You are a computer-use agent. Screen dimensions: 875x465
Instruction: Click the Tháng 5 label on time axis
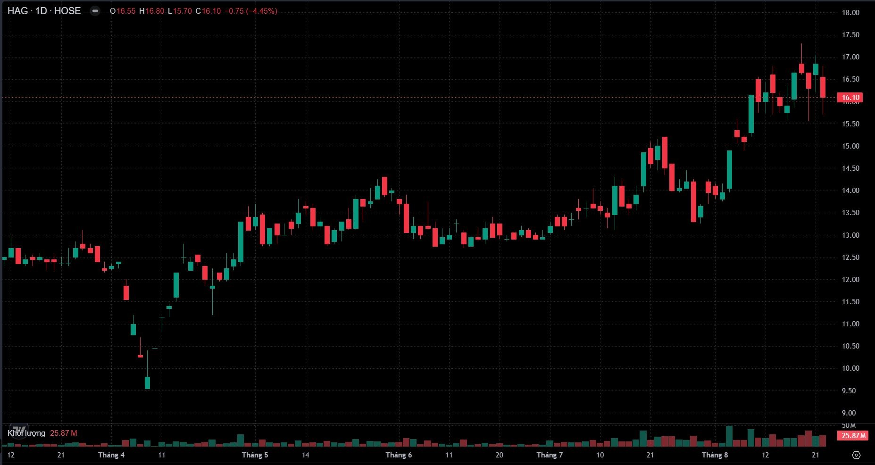click(x=255, y=455)
